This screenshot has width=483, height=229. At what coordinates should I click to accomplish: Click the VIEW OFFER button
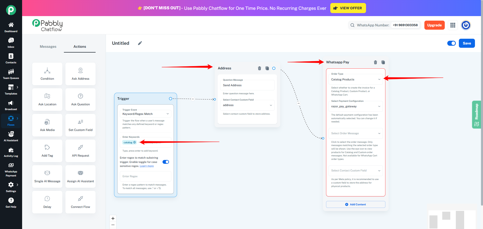pyautogui.click(x=348, y=8)
